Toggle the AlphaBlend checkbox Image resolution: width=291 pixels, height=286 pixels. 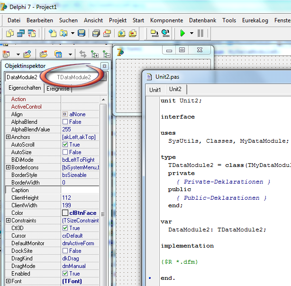pos(65,122)
